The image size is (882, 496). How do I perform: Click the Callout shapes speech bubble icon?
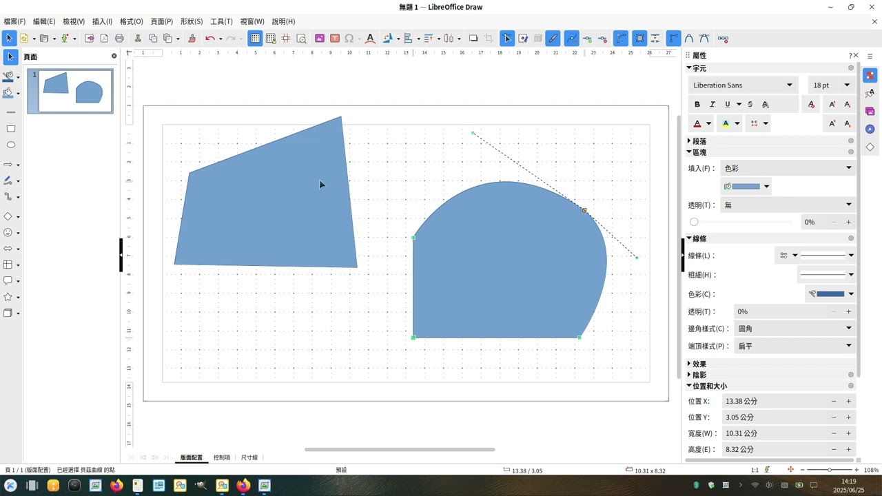pyautogui.click(x=8, y=281)
